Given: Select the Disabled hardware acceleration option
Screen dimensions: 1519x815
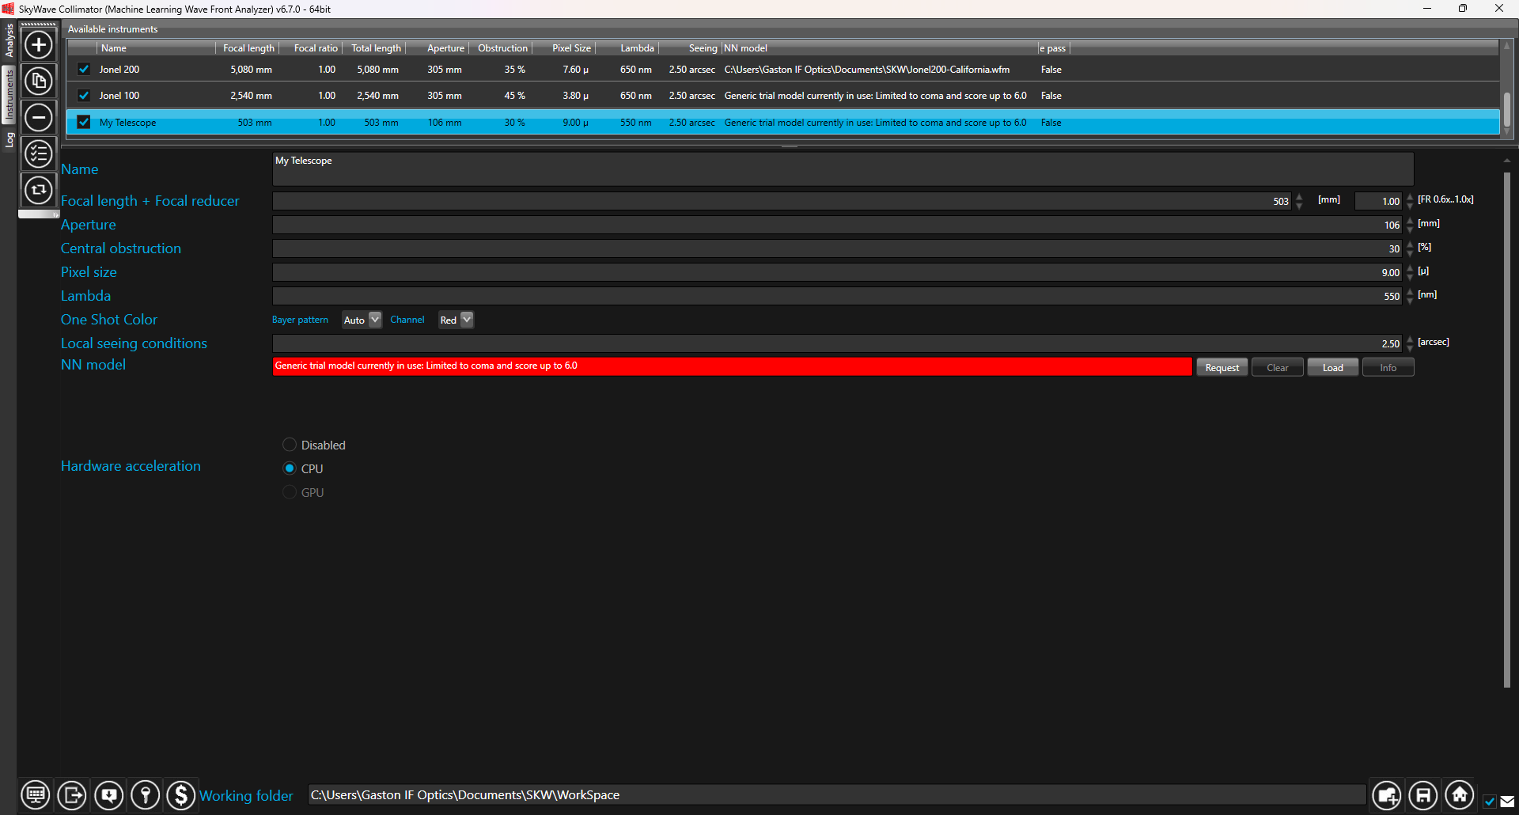Looking at the screenshot, I should tap(290, 445).
